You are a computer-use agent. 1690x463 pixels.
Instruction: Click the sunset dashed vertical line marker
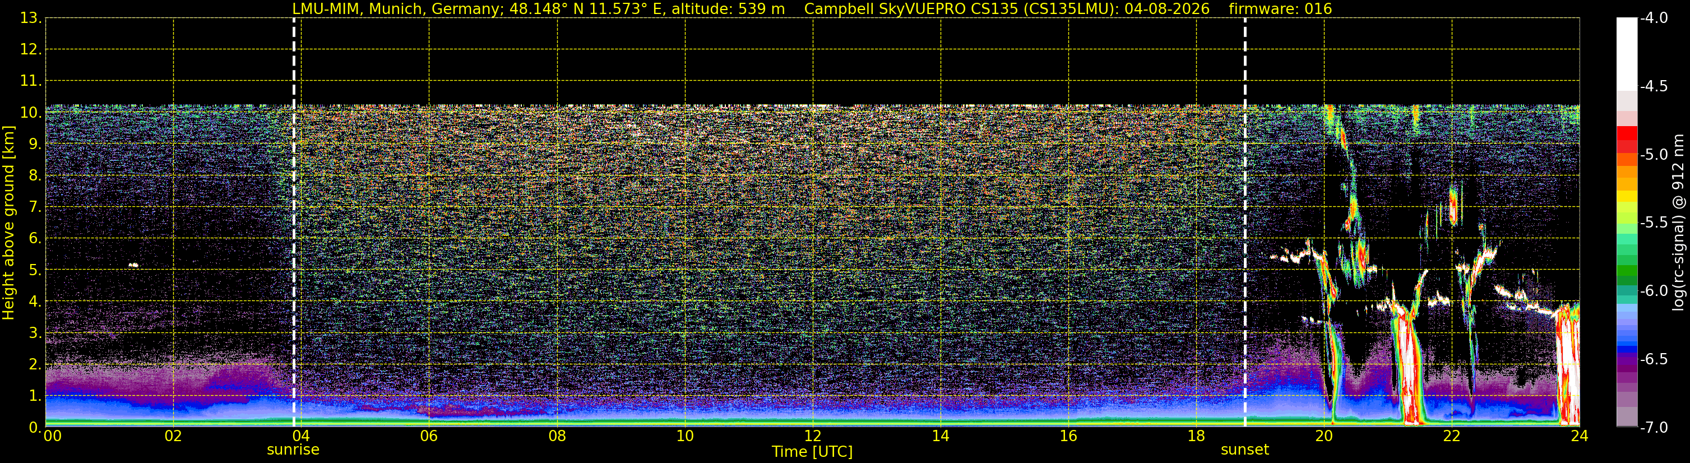1244,223
